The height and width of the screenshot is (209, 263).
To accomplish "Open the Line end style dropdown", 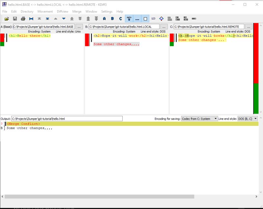I will pos(248,119).
